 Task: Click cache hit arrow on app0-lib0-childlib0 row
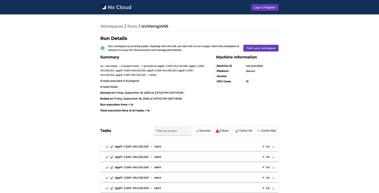coord(112,147)
